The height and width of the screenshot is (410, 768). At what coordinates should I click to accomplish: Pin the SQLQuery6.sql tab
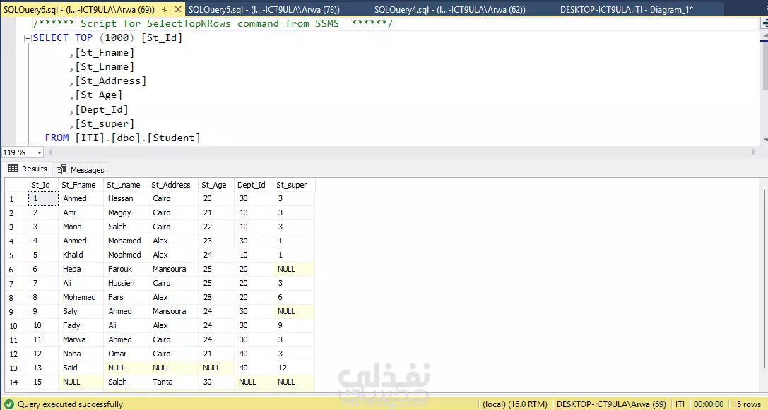tap(165, 9)
